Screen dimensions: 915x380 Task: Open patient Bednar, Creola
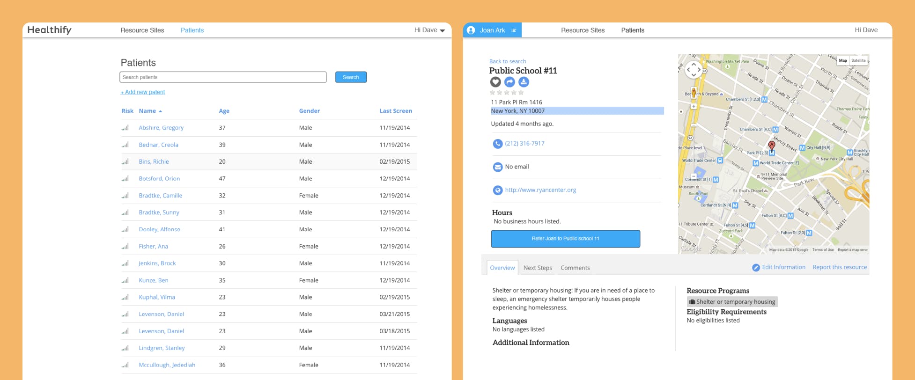(x=158, y=145)
